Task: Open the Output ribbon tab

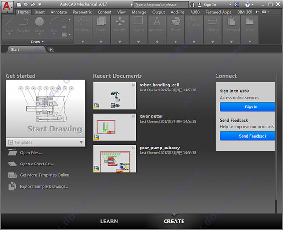Action: pyautogui.click(x=158, y=12)
